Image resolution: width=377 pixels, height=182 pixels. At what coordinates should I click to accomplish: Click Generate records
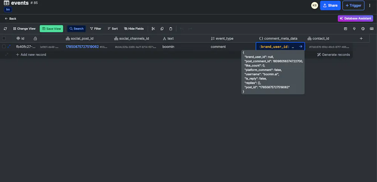[334, 55]
